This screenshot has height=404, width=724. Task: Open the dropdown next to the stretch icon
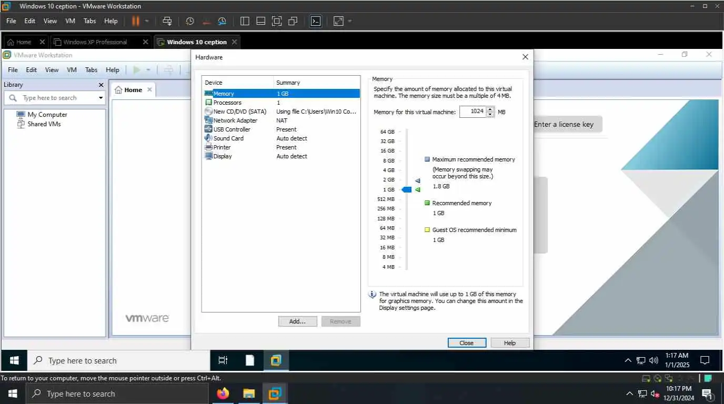[x=349, y=21]
